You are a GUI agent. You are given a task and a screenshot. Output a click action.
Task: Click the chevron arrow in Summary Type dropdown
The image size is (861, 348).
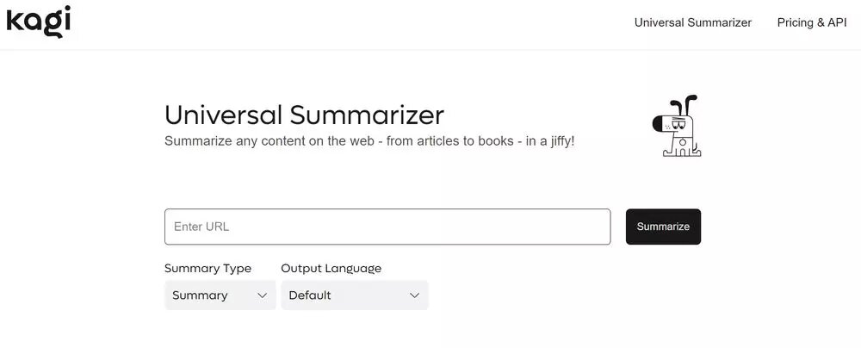pos(263,295)
